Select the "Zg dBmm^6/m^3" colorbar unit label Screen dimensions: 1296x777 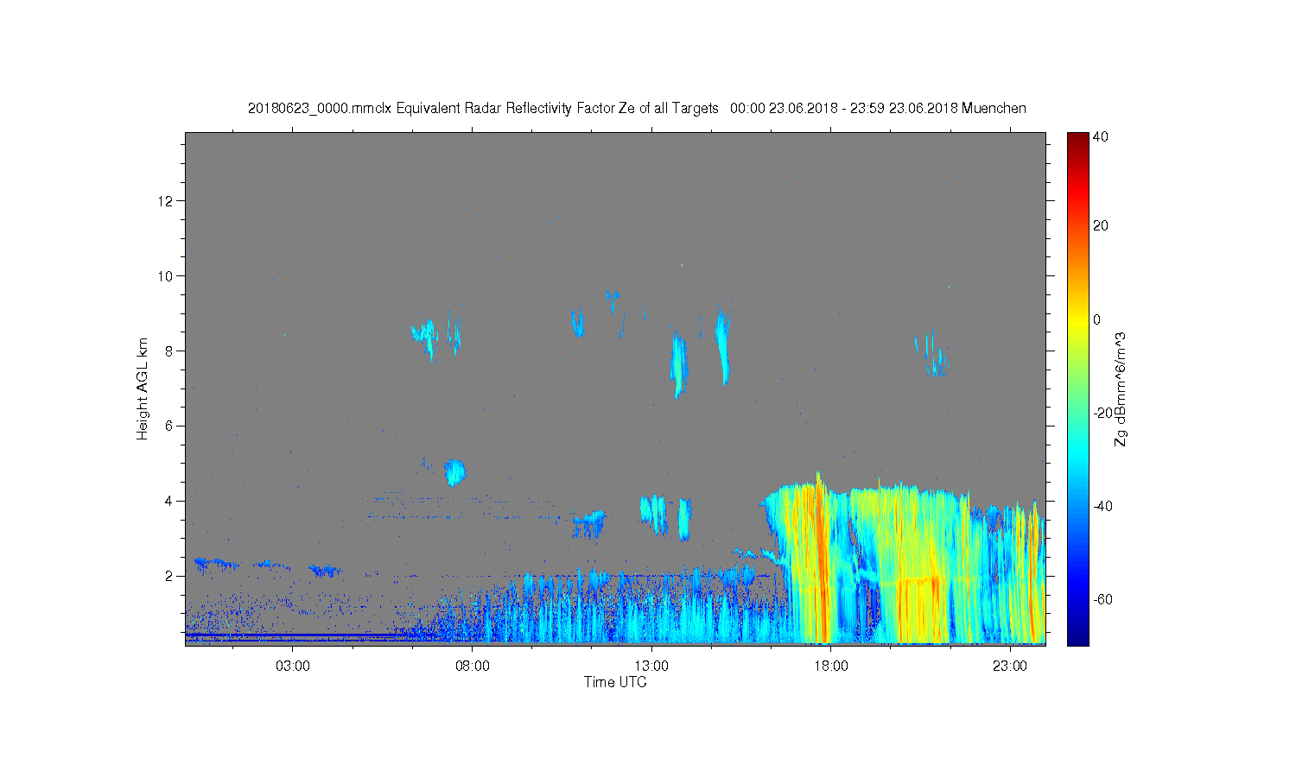pos(1121,388)
